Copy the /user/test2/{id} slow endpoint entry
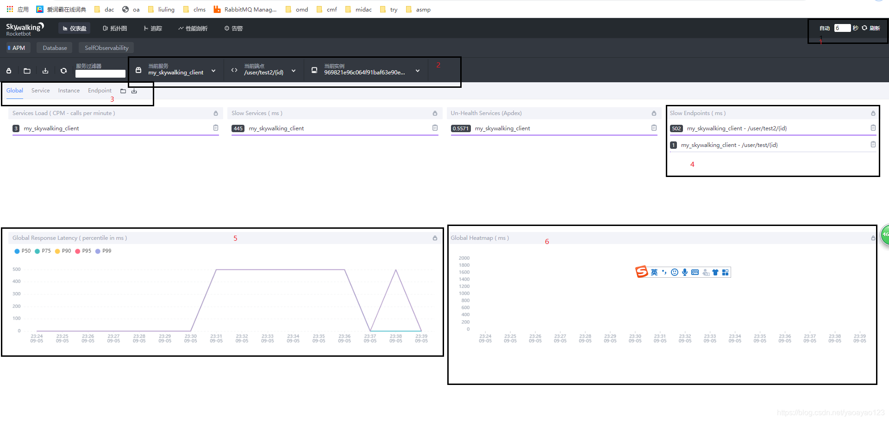 [x=873, y=128]
